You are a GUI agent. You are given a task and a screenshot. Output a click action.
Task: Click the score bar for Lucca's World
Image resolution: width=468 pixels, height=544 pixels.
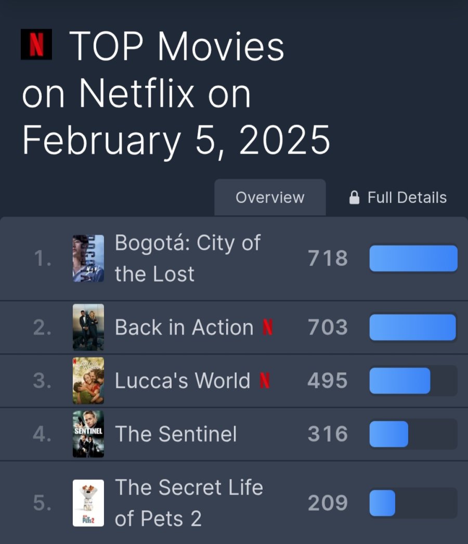pos(413,381)
